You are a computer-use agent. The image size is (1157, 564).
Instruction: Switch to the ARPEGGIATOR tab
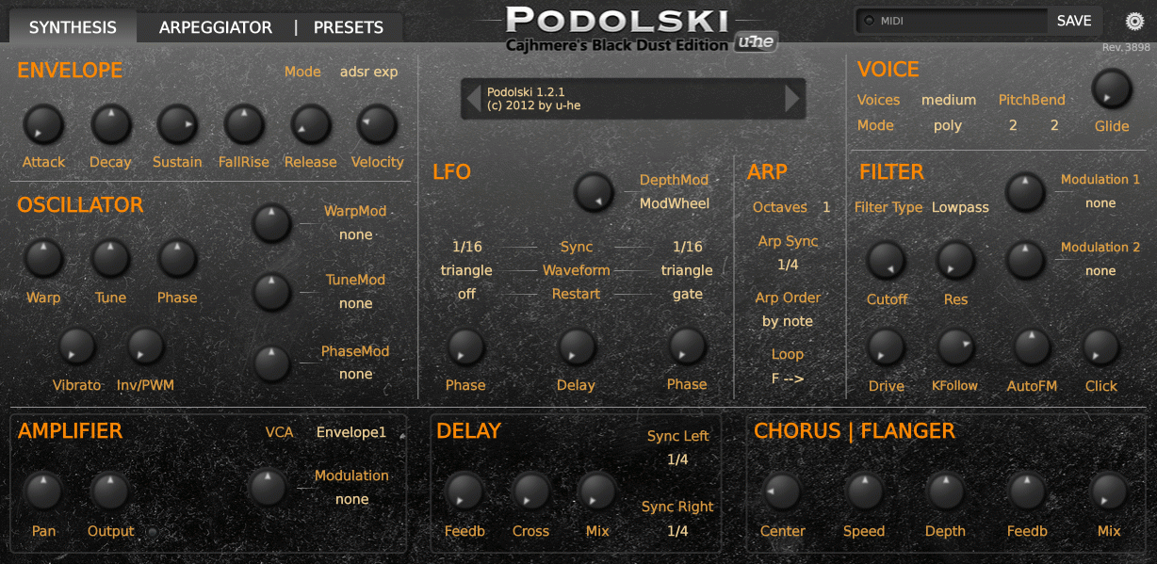tap(216, 27)
